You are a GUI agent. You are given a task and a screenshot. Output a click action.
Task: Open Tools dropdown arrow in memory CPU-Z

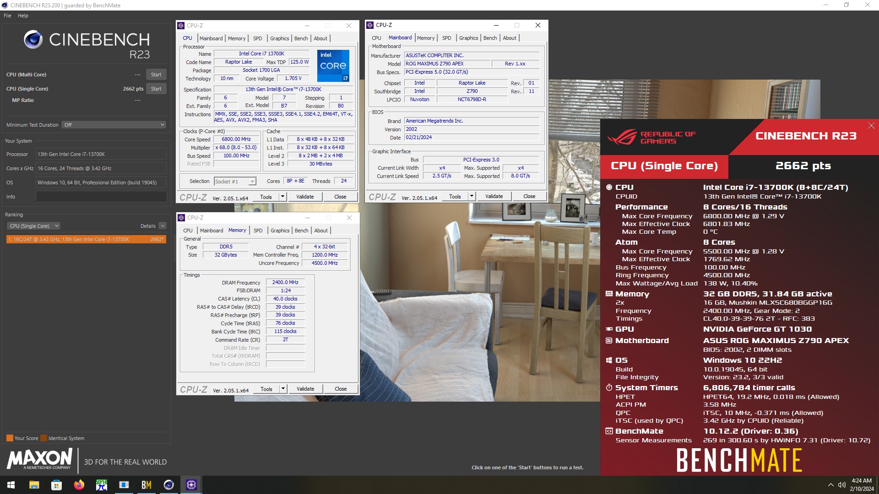283,389
